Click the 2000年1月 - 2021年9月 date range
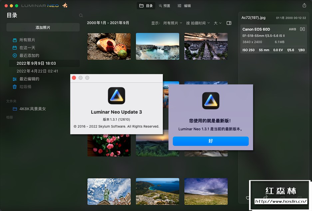The width and height of the screenshot is (312, 211). pos(108,23)
